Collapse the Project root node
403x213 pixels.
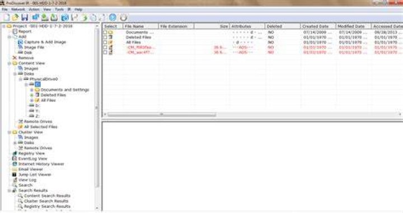click(x=3, y=26)
